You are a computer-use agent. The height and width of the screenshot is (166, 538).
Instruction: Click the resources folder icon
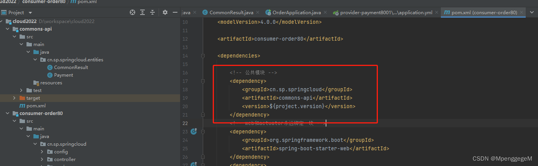point(36,83)
